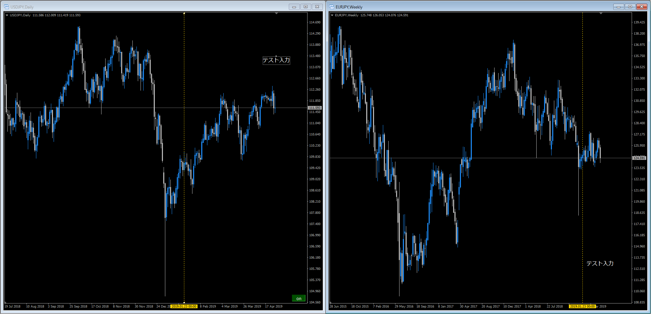
Task: Click the EURJPY,Weekly title bar text
Action: (349, 7)
